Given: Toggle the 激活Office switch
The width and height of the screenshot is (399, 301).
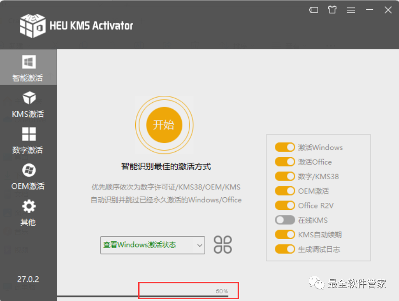Looking at the screenshot, I should (x=285, y=162).
